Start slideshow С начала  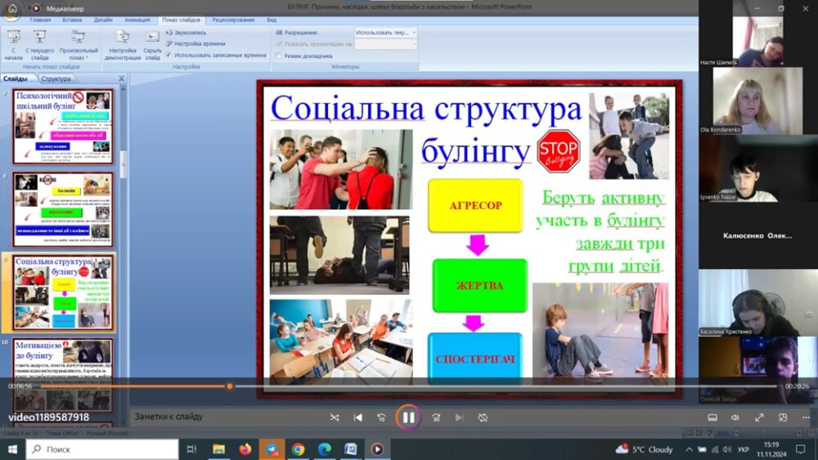14,45
